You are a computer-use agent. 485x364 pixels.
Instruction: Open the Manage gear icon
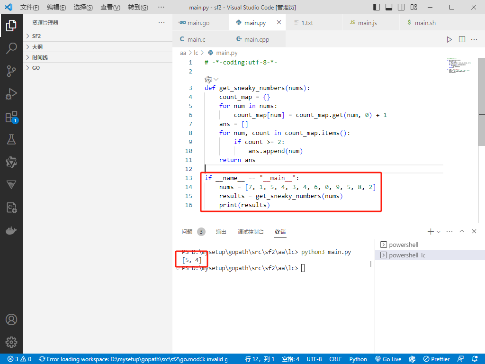(x=11, y=342)
